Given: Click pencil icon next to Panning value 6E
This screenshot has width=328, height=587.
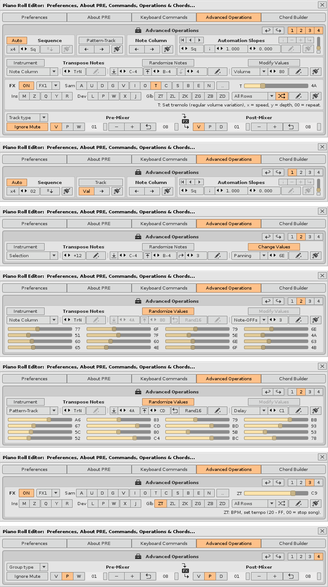Looking at the screenshot, I should click(x=299, y=255).
